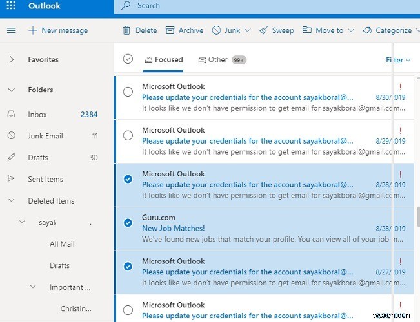Click the Categorize button label

[x=394, y=30]
